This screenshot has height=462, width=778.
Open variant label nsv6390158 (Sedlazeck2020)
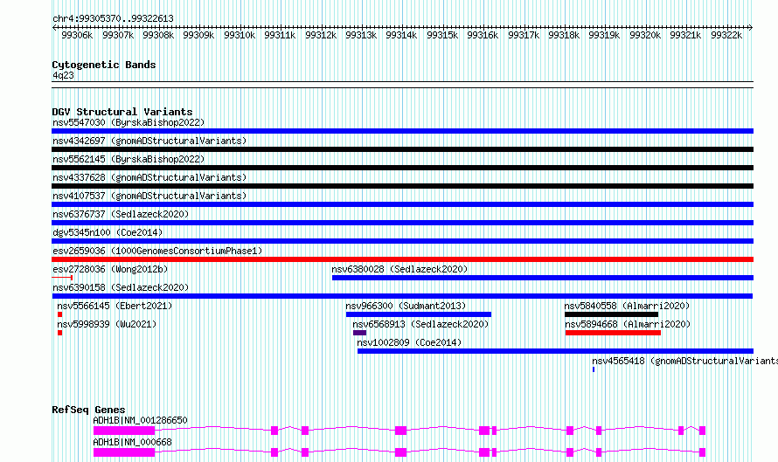click(x=121, y=287)
